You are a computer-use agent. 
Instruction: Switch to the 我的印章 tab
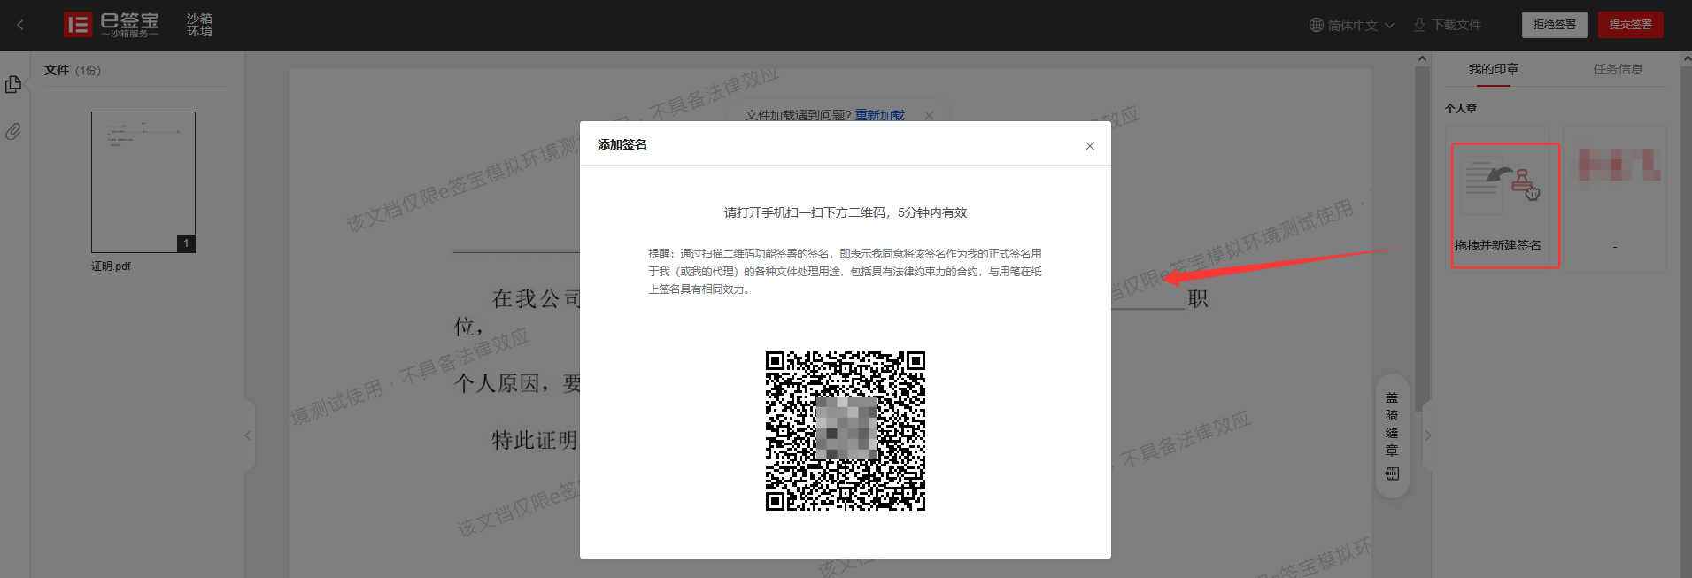click(1493, 69)
